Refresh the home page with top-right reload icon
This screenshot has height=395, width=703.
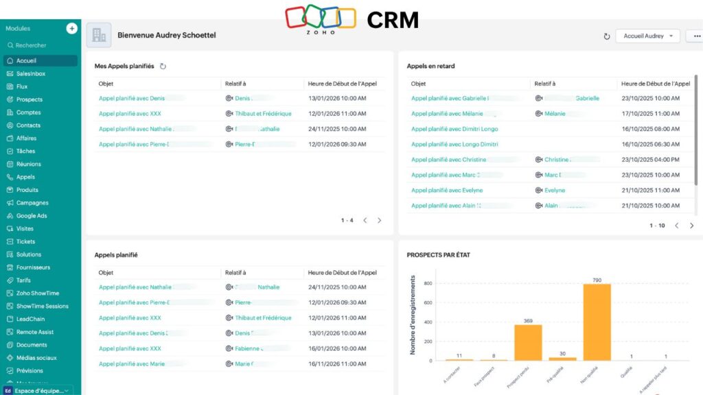tap(607, 36)
